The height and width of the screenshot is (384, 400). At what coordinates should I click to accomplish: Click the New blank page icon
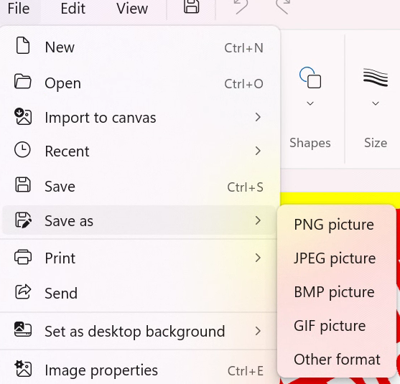coord(23,45)
